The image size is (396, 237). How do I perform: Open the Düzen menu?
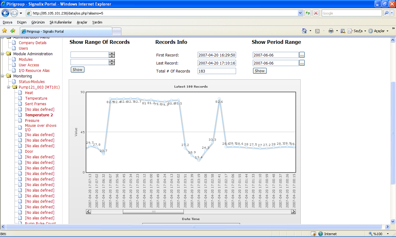point(22,22)
